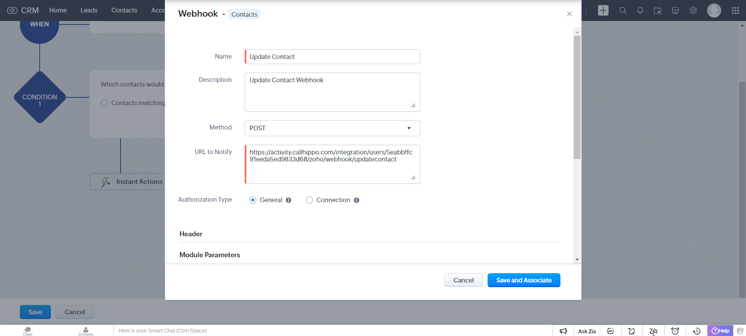Click the URL to Notify text area
The image size is (746, 336).
(x=332, y=164)
